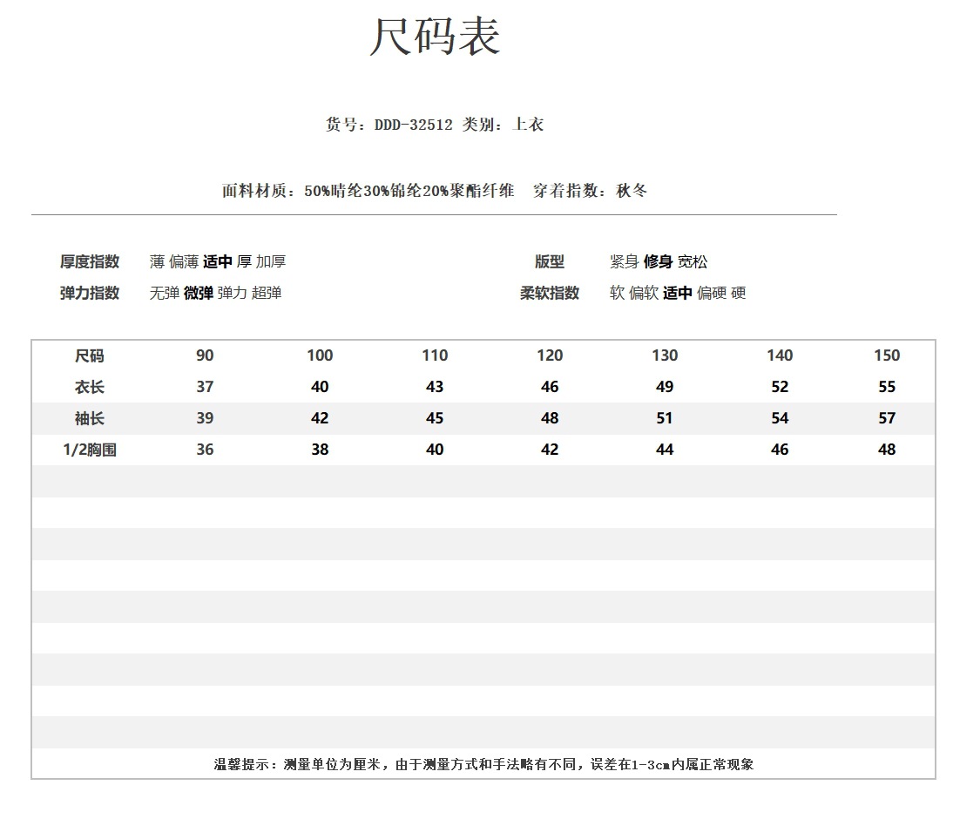The height and width of the screenshot is (819, 980).
Task: Click the 厚度指数 label
Action: 90,261
